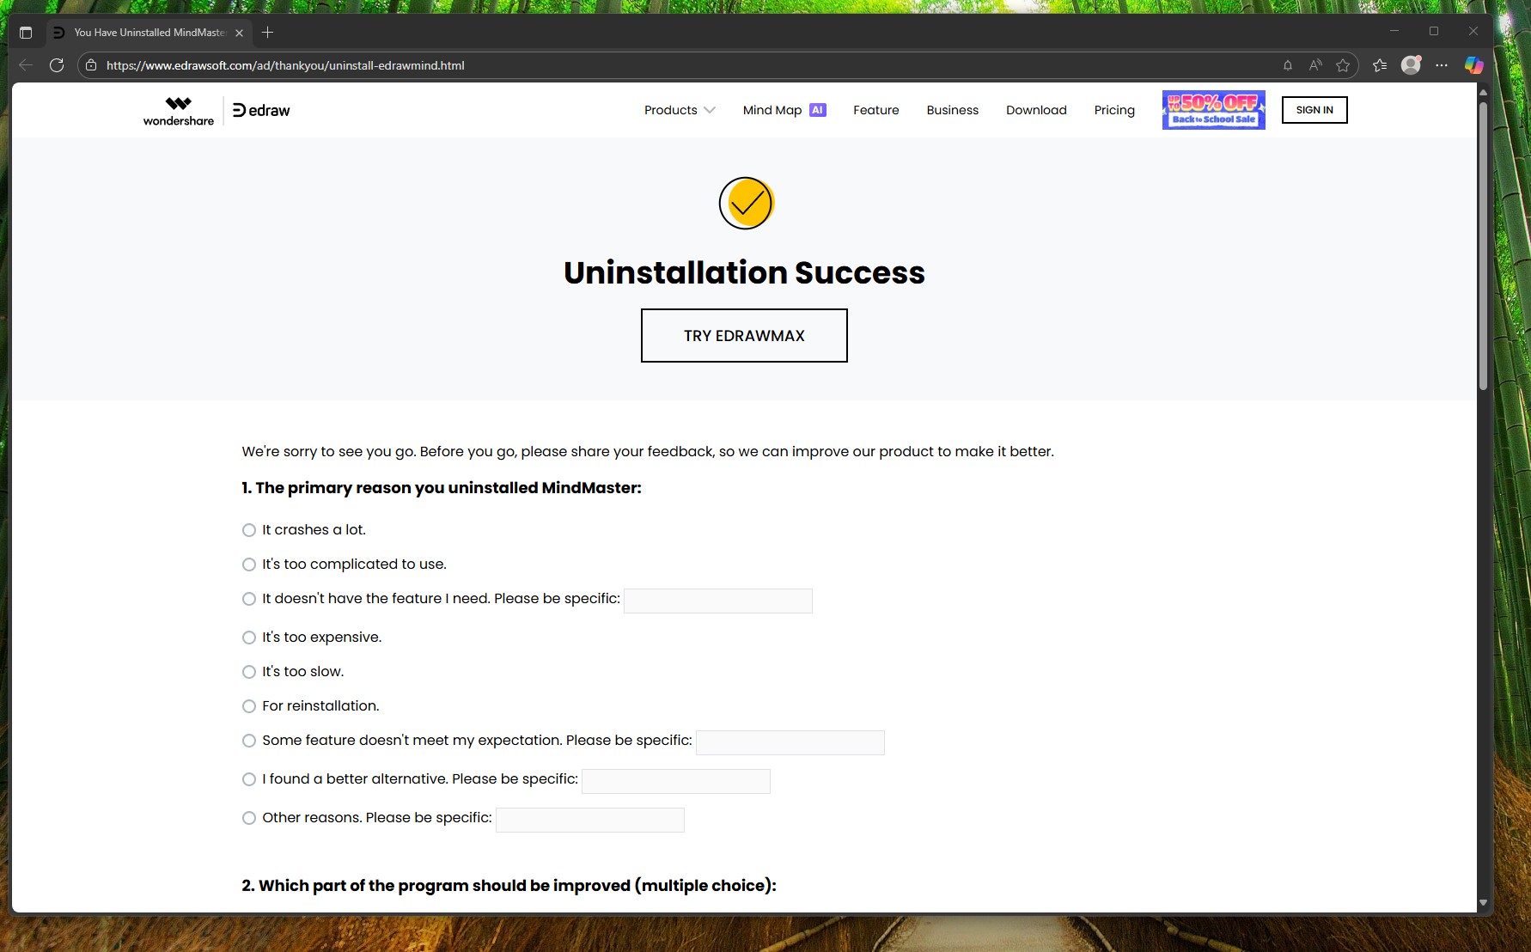
Task: Go to the Feature page
Action: point(876,110)
